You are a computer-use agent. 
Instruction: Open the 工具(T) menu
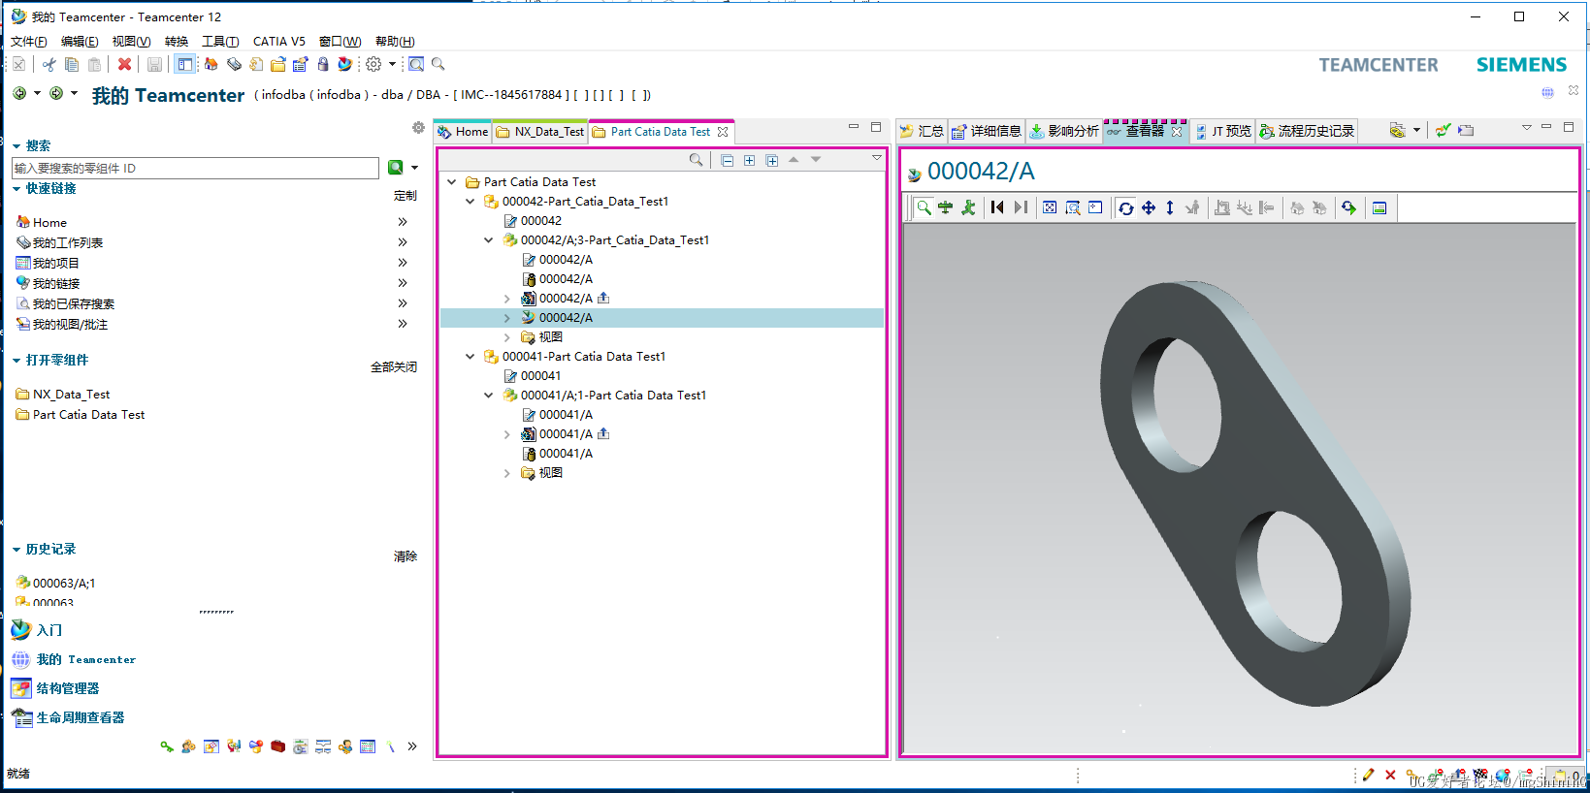point(220,42)
